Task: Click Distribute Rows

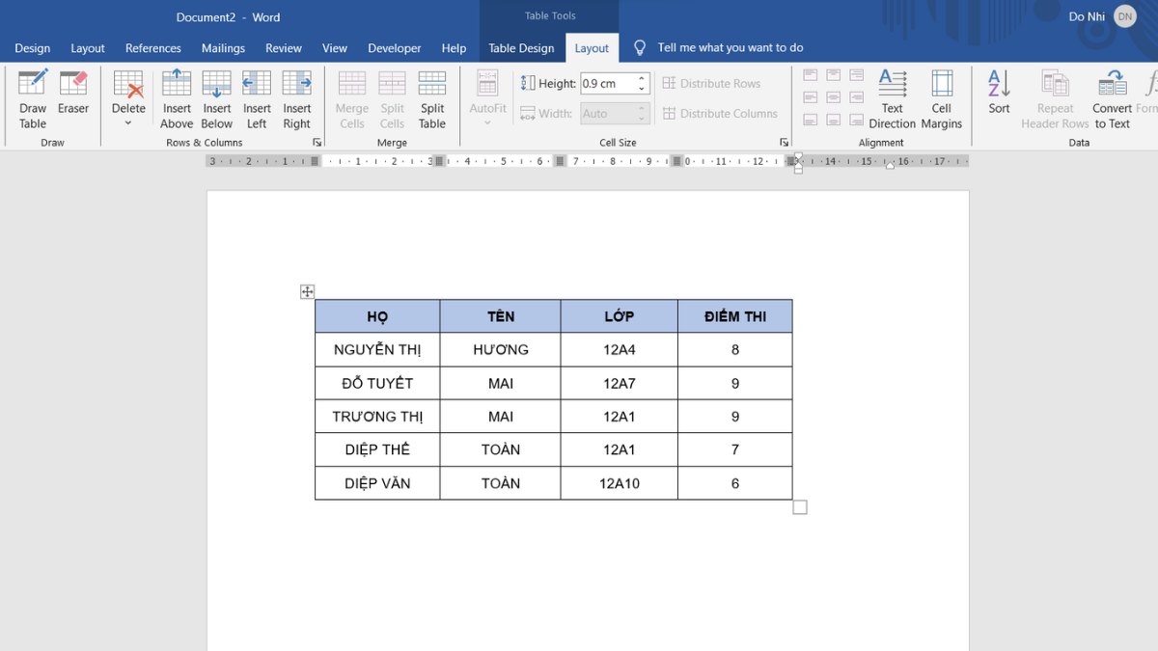Action: [x=711, y=84]
